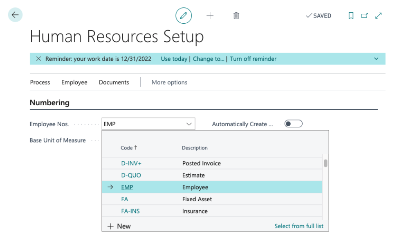The height and width of the screenshot is (249, 397).
Task: Click the Estimate description cell
Action: [x=193, y=175]
